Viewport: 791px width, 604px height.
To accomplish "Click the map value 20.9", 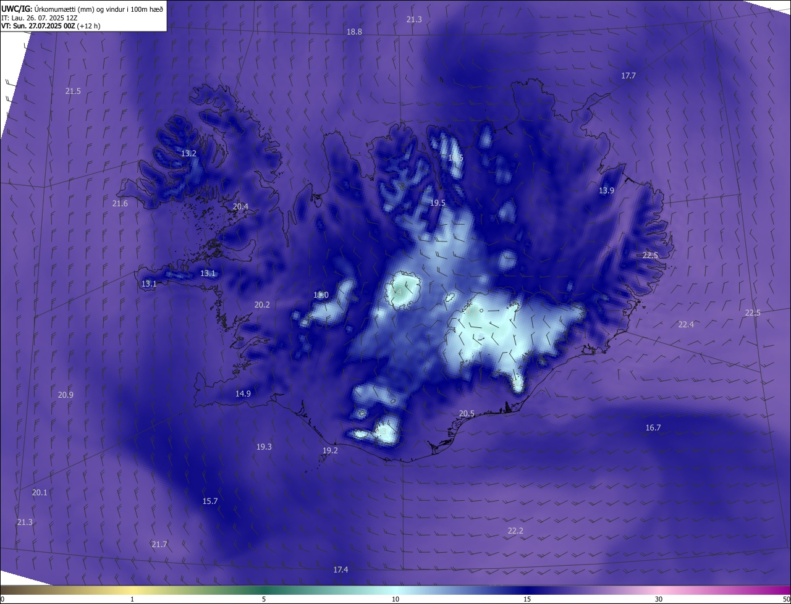I will tap(66, 395).
